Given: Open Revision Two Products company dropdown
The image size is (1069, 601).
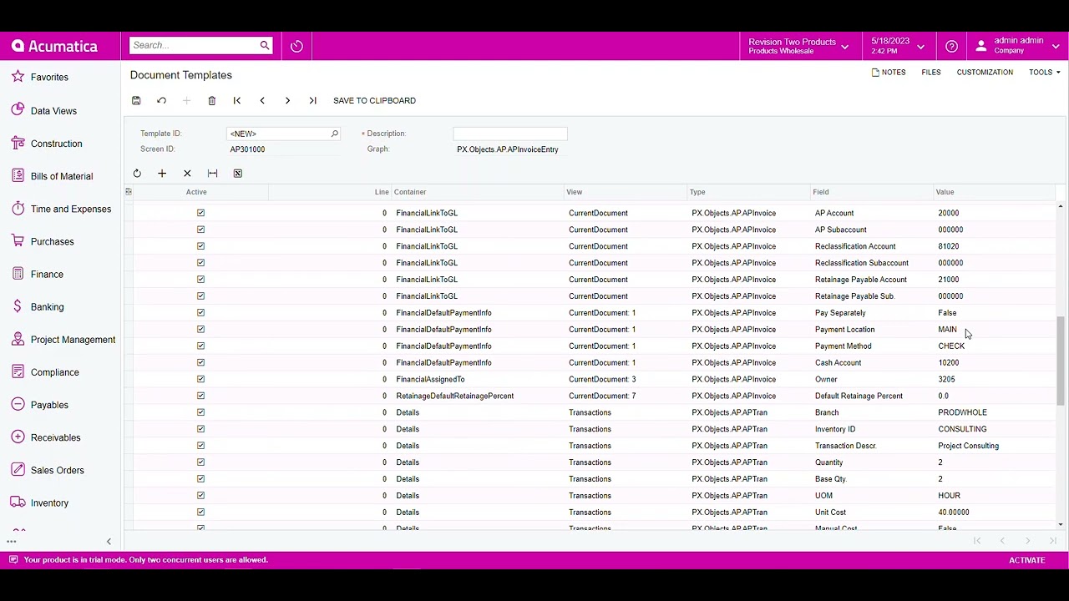Looking at the screenshot, I should (798, 46).
